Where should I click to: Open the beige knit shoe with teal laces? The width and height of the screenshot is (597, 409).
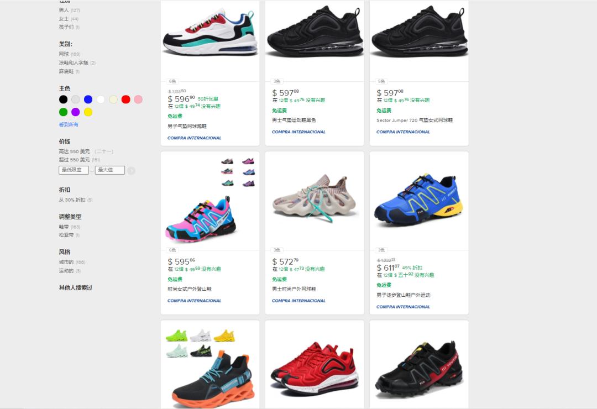coord(314,200)
